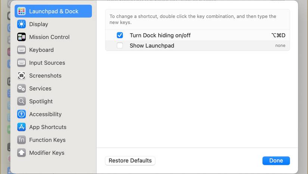Click the Modifier Keys arrow icon
Screen dimensions: 308x174
pos(22,153)
